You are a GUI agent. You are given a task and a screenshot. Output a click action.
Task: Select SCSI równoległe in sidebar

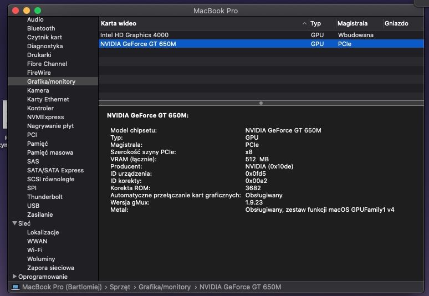click(50, 179)
